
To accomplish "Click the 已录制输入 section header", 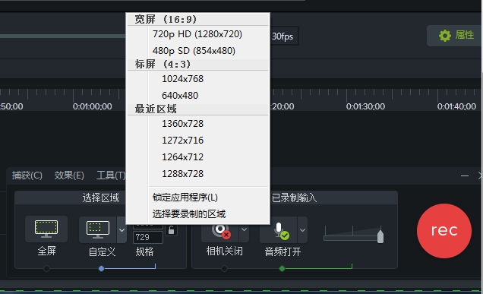I will click(x=294, y=198).
